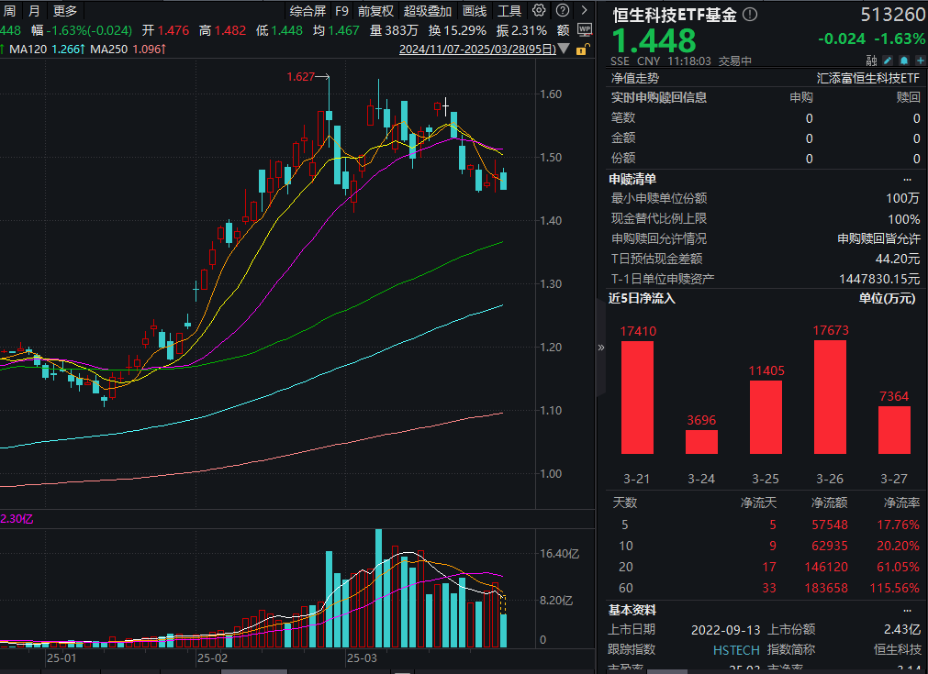Click the 融 margin trading icon
The image size is (928, 674).
click(x=871, y=60)
